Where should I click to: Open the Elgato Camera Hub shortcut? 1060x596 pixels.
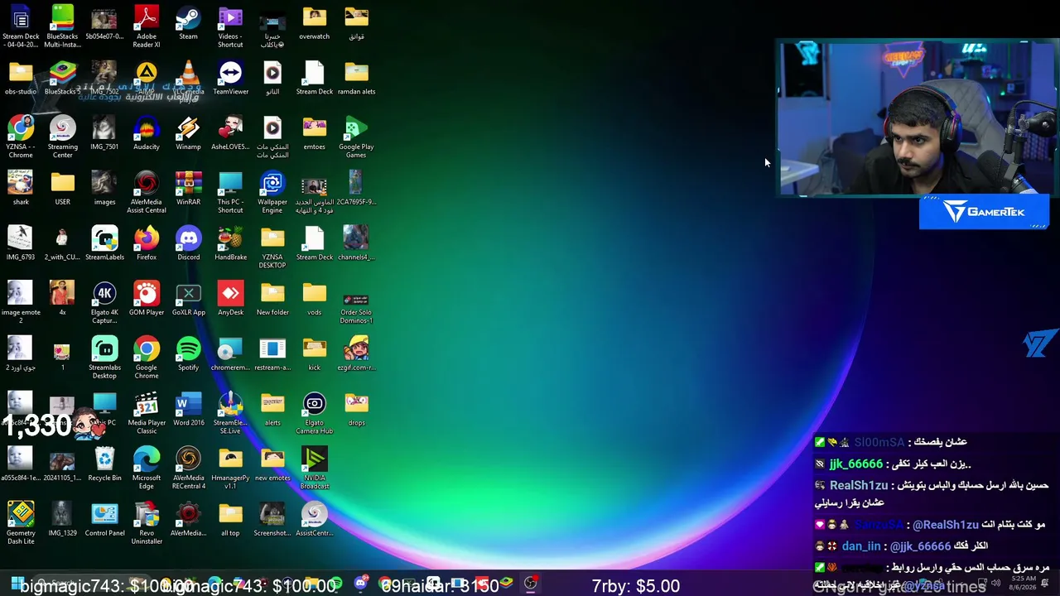pyautogui.click(x=314, y=413)
